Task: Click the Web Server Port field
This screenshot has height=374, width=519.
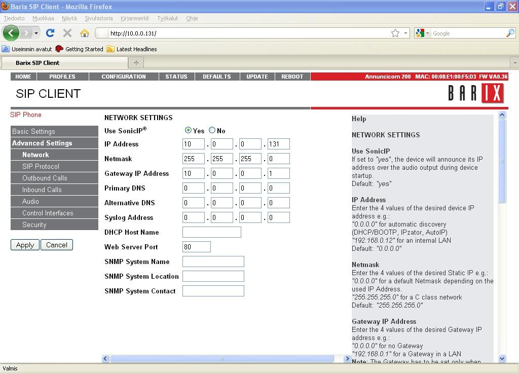Action: point(197,247)
